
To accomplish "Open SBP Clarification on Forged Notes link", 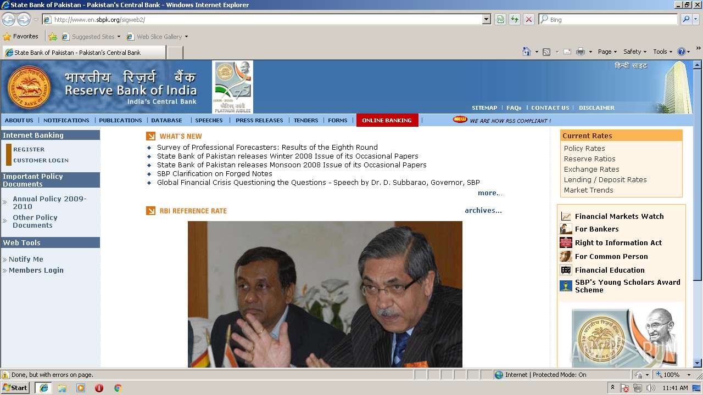I will (x=215, y=173).
